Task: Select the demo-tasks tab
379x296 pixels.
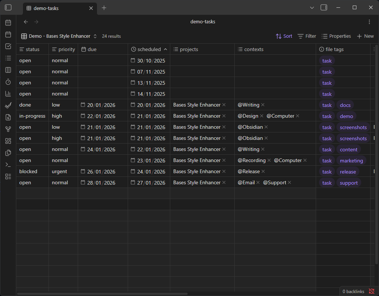Action: click(59, 8)
